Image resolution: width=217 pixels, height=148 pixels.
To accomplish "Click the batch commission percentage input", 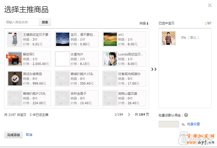I will coord(169,124).
